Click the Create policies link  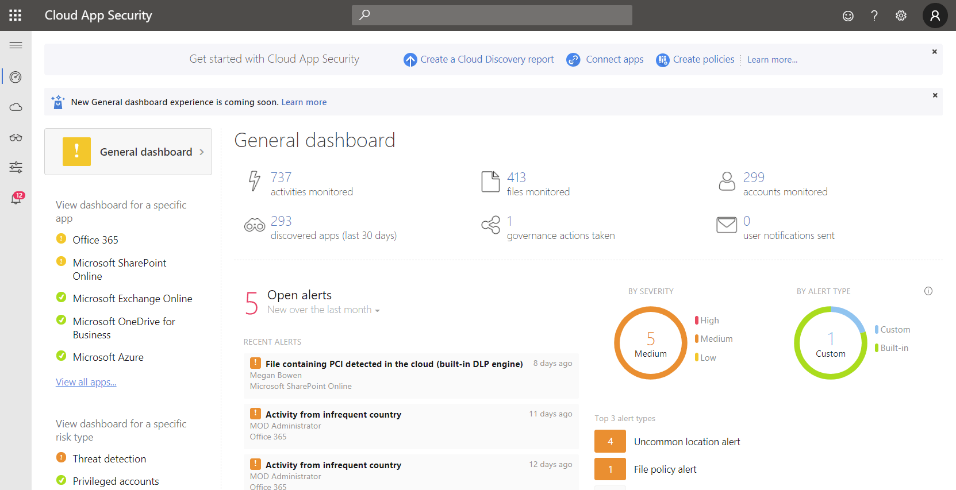click(x=704, y=59)
